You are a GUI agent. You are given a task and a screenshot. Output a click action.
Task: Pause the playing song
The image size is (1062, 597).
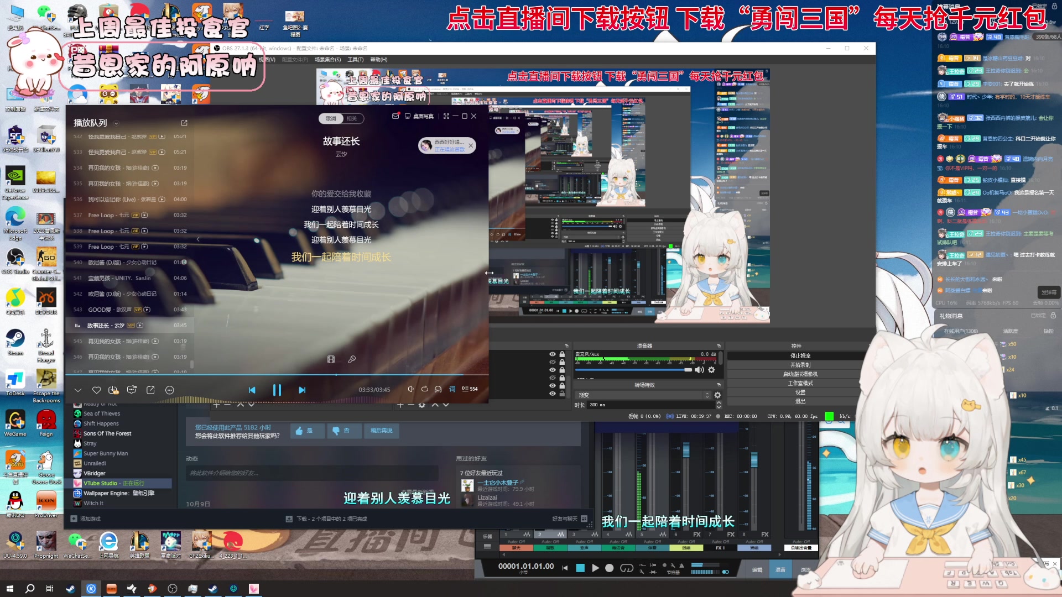click(x=277, y=390)
